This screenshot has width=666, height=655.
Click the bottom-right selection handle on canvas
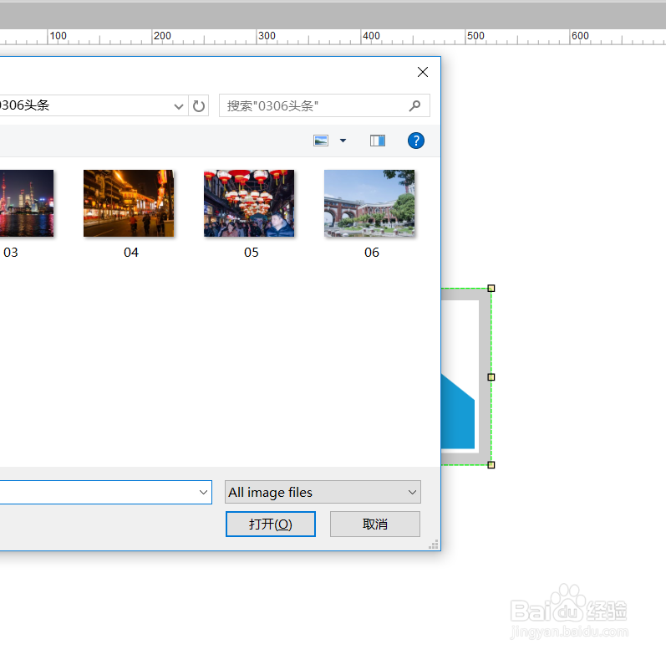coord(491,465)
